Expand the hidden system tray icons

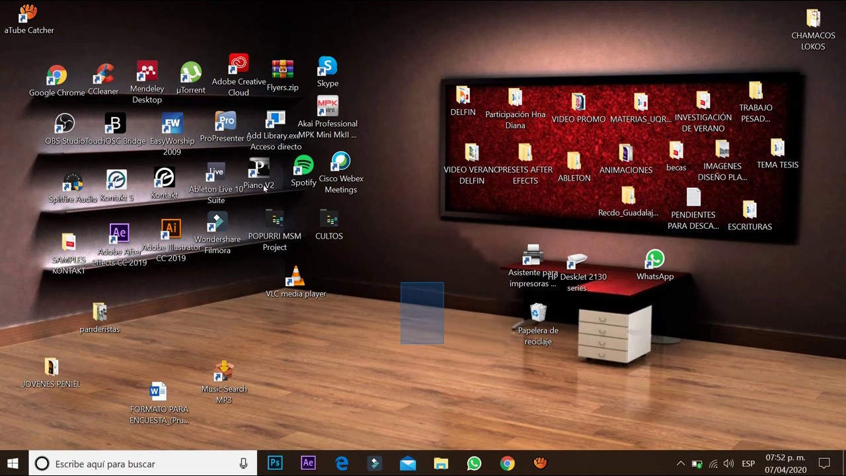680,463
